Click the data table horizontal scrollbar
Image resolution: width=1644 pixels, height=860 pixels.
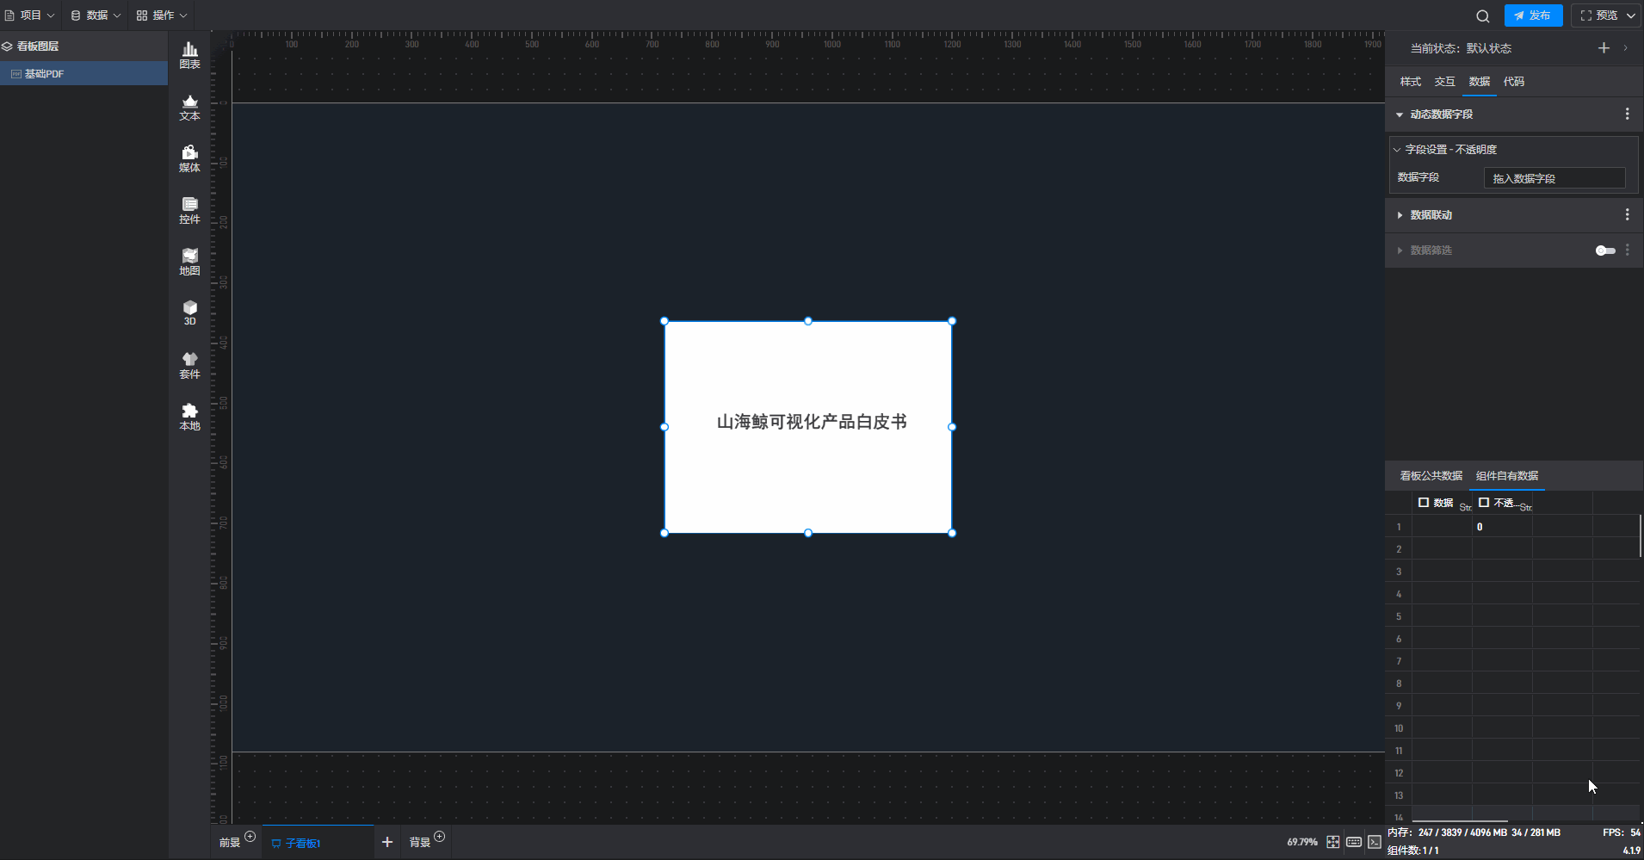pyautogui.click(x=1460, y=821)
